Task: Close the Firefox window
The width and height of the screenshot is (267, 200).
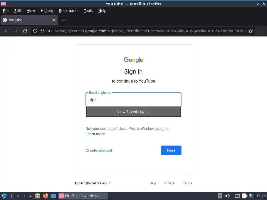Action: click(x=264, y=4)
